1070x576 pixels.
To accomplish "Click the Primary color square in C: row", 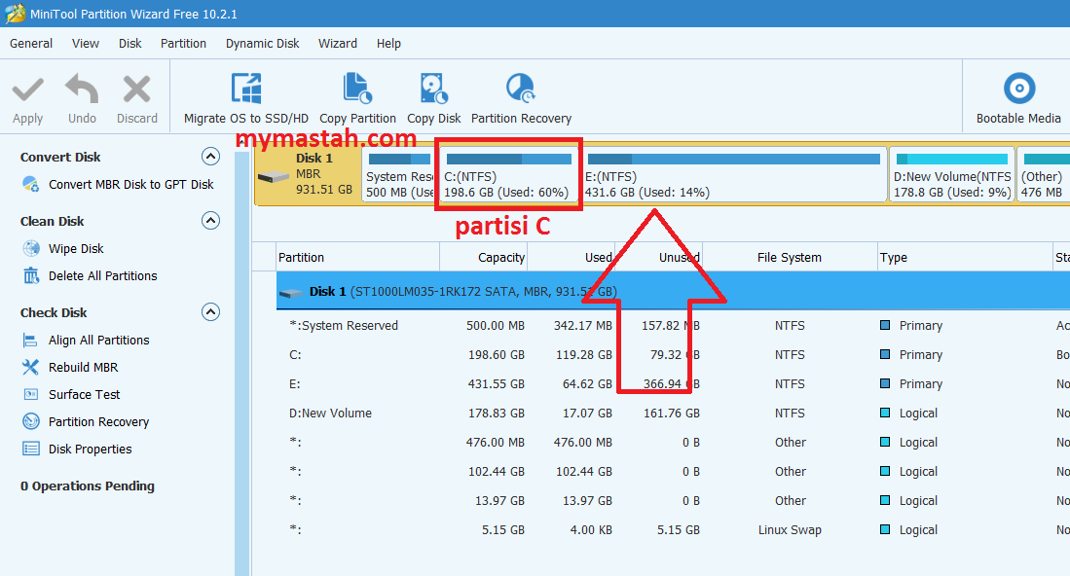I will [x=885, y=354].
